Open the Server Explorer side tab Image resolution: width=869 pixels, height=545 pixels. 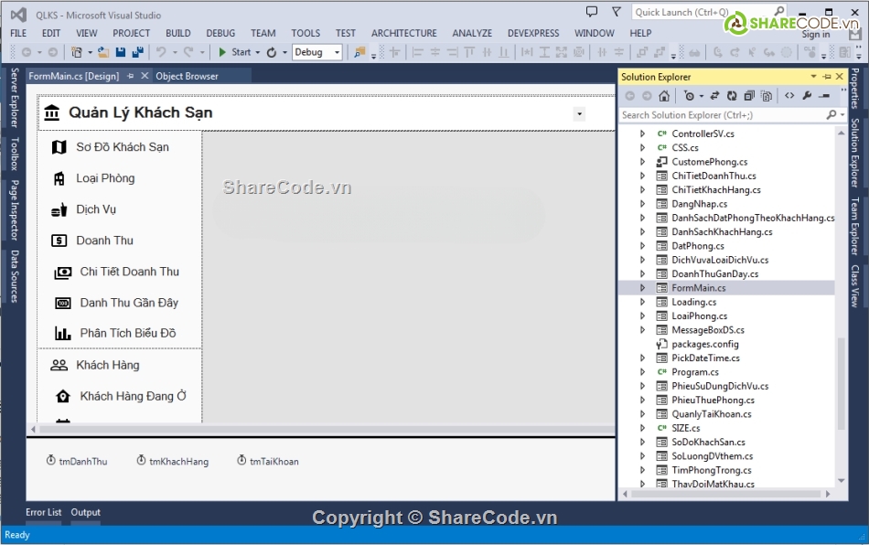15,98
